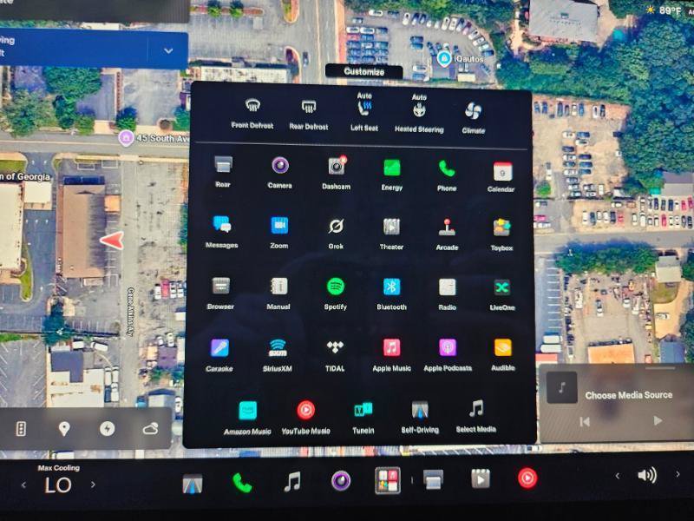Turn on Front Defrost

(252, 114)
